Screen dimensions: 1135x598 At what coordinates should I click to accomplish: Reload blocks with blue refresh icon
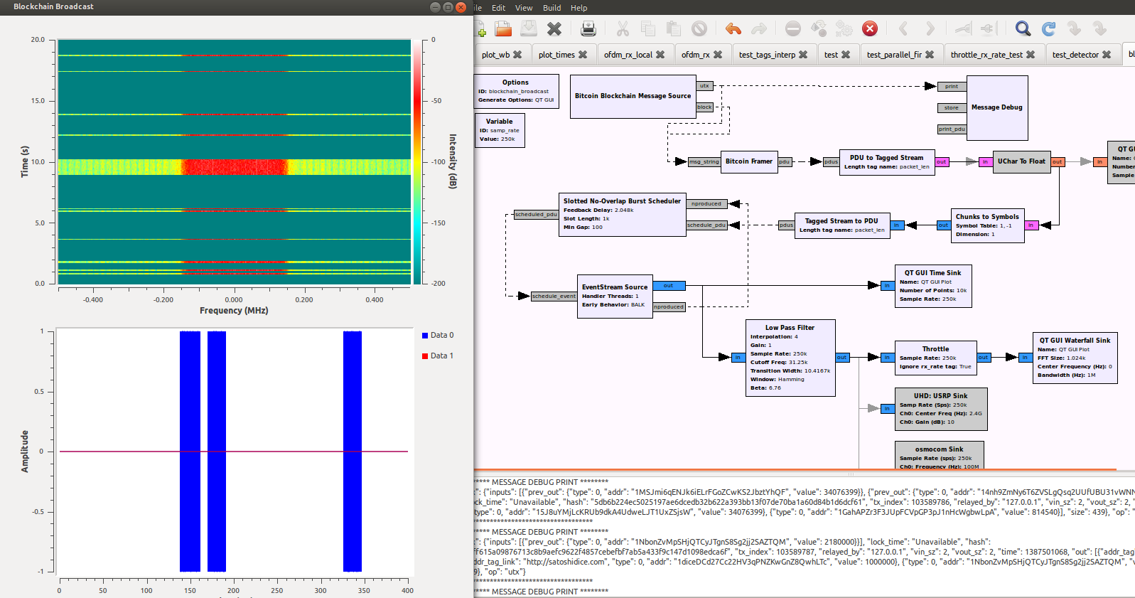tap(1048, 28)
